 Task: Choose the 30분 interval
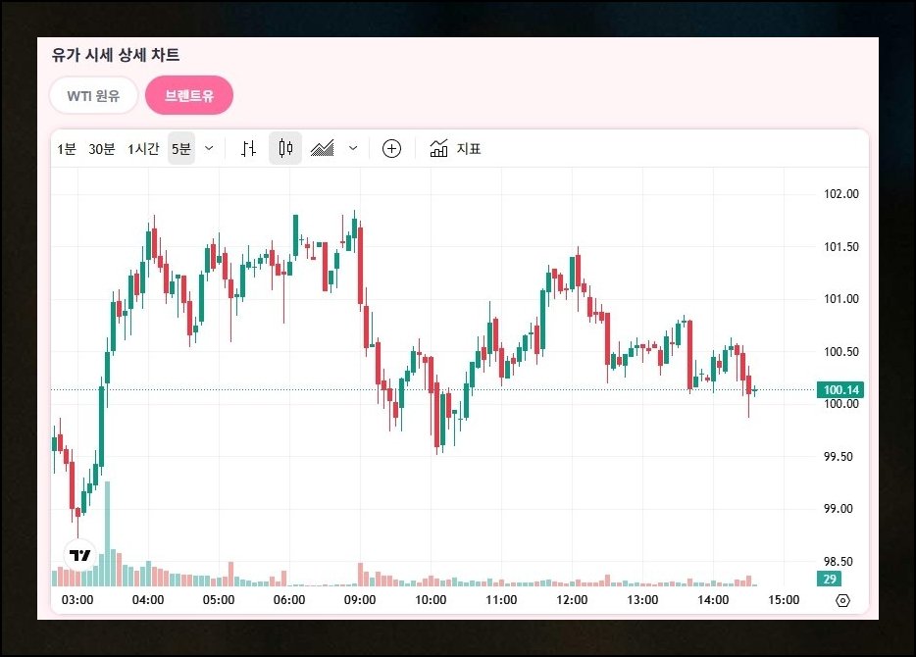[102, 149]
